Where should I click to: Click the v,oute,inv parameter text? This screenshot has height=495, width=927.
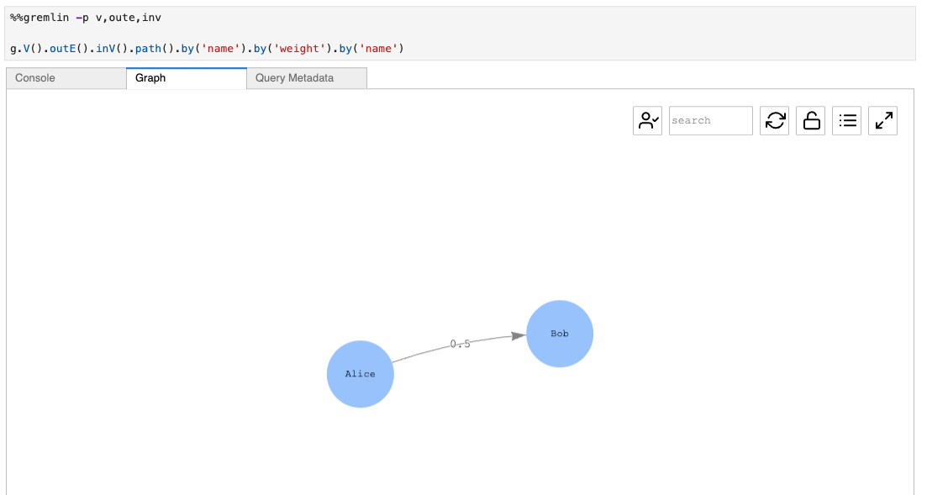tap(129, 17)
